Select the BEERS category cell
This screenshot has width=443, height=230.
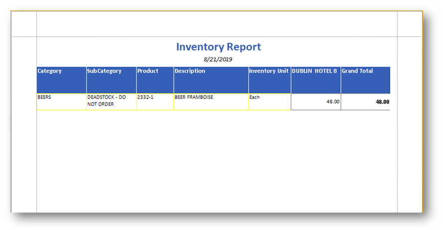45,98
